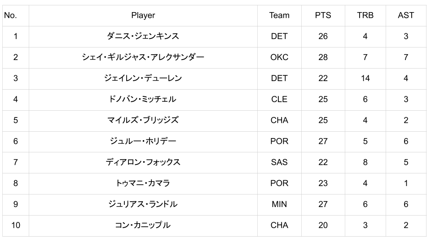Click the ジェイレン・デューレン name cell
431x242 pixels.
(x=143, y=78)
